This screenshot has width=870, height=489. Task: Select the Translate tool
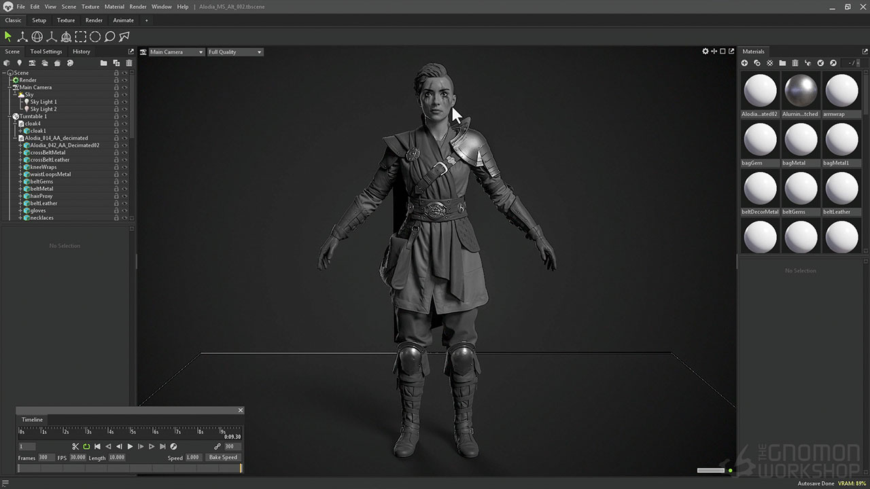pyautogui.click(x=22, y=37)
